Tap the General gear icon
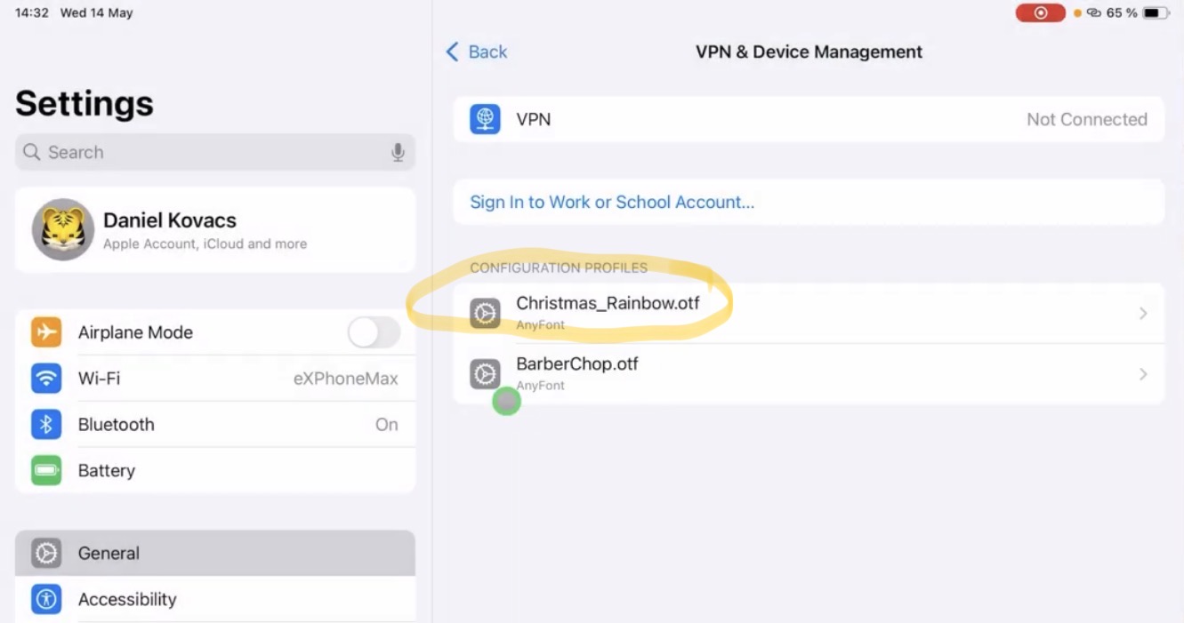 click(x=46, y=553)
